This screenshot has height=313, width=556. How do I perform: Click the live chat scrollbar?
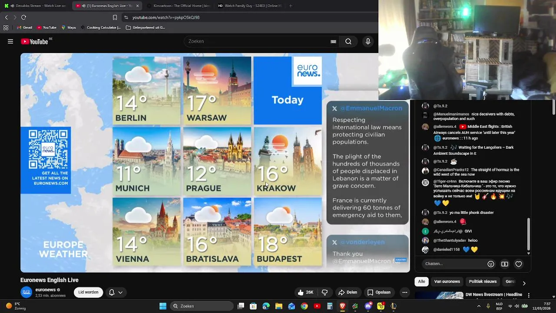[x=529, y=235]
